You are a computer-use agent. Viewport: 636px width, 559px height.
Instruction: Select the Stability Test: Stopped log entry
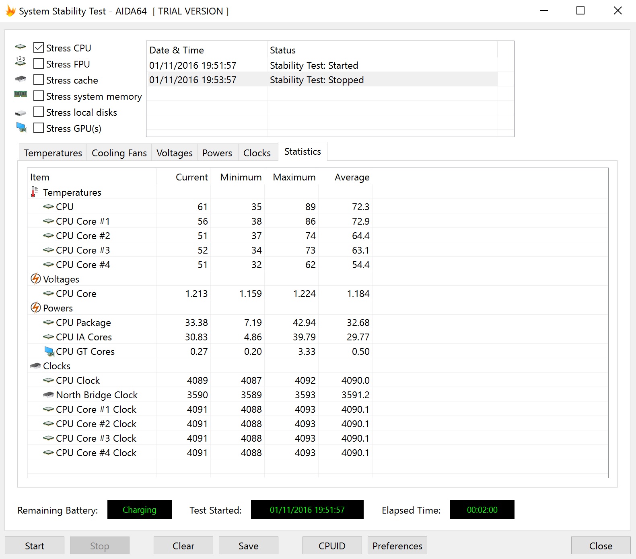(322, 80)
